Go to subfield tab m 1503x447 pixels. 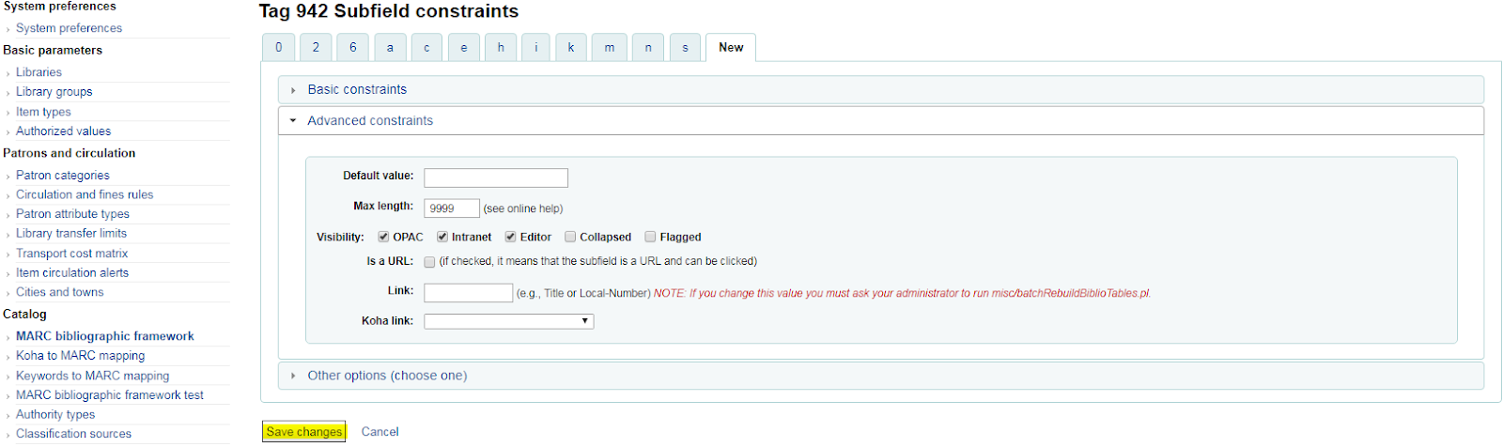610,47
